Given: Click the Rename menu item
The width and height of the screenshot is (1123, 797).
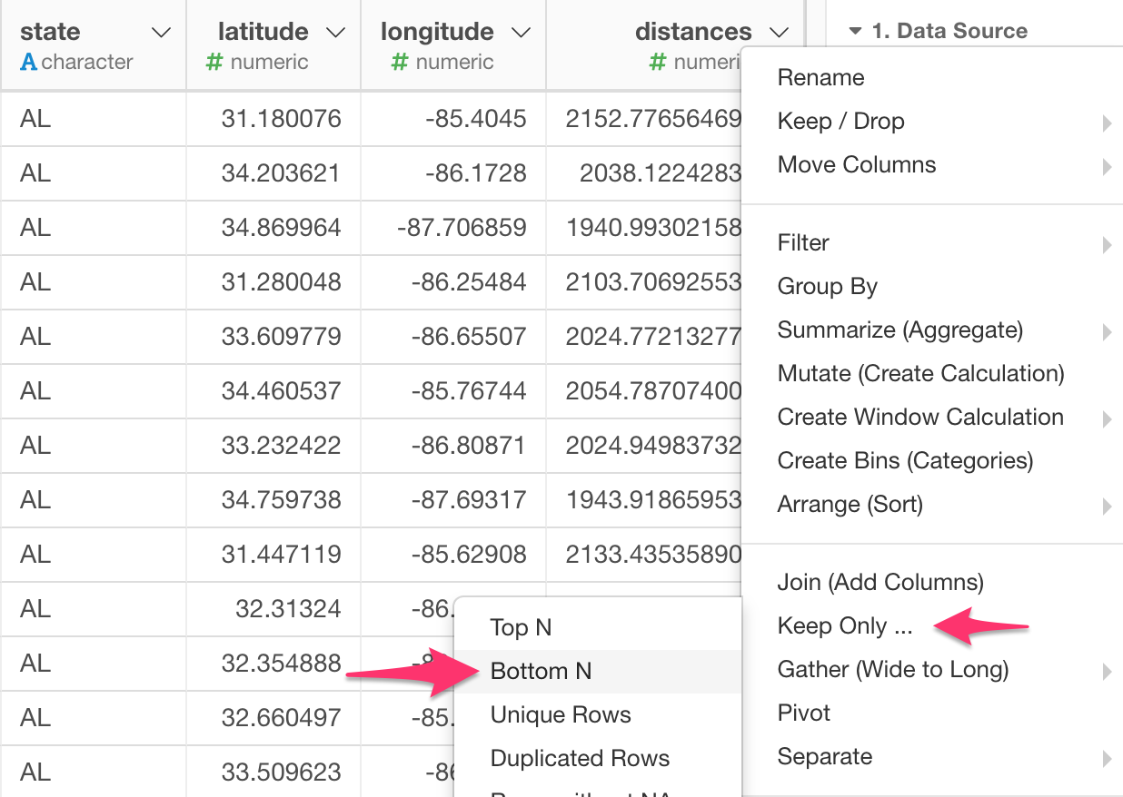Looking at the screenshot, I should point(820,77).
